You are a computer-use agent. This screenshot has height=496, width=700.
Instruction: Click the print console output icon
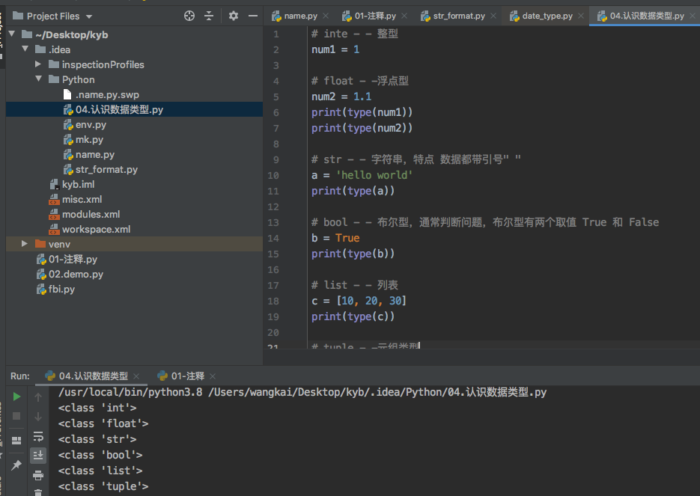tap(38, 475)
